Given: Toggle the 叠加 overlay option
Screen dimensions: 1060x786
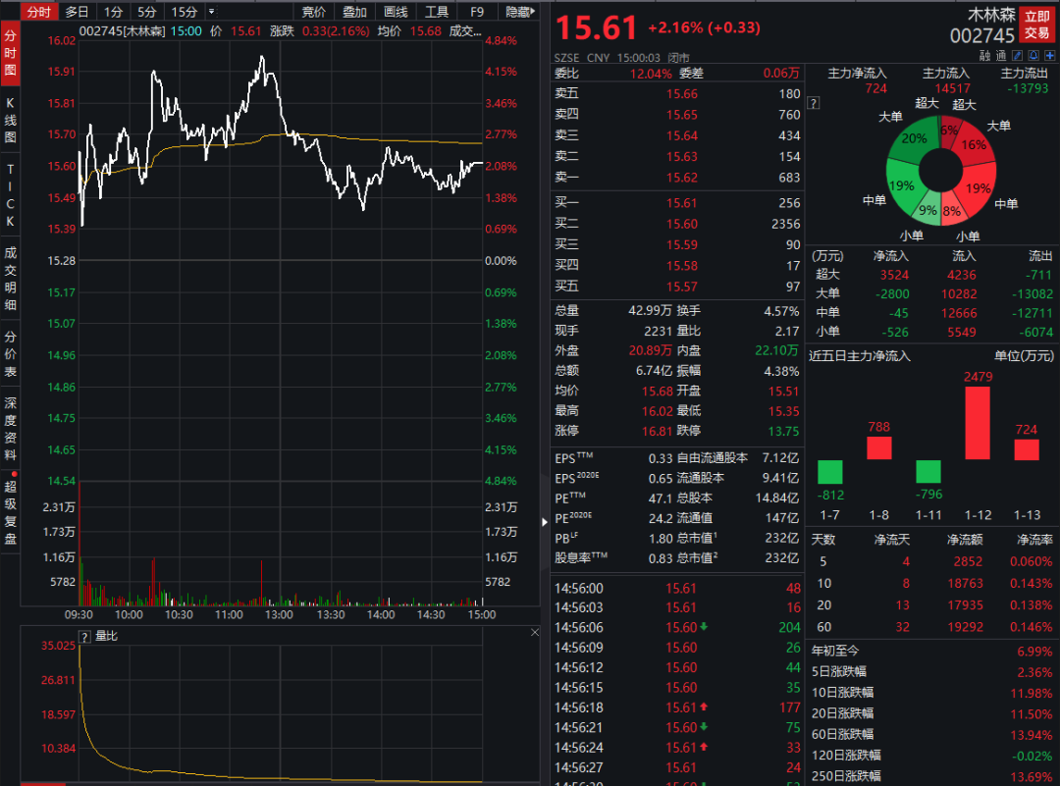Looking at the screenshot, I should click(x=354, y=12).
